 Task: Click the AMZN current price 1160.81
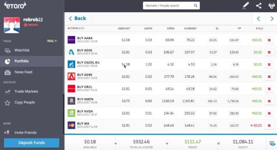(x=188, y=101)
